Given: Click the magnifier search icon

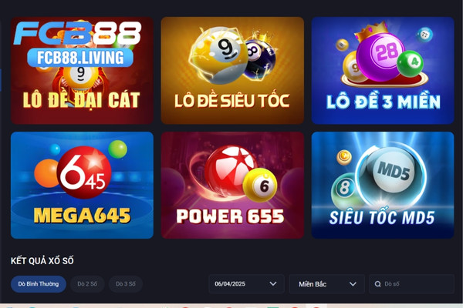Looking at the screenshot, I should [377, 284].
